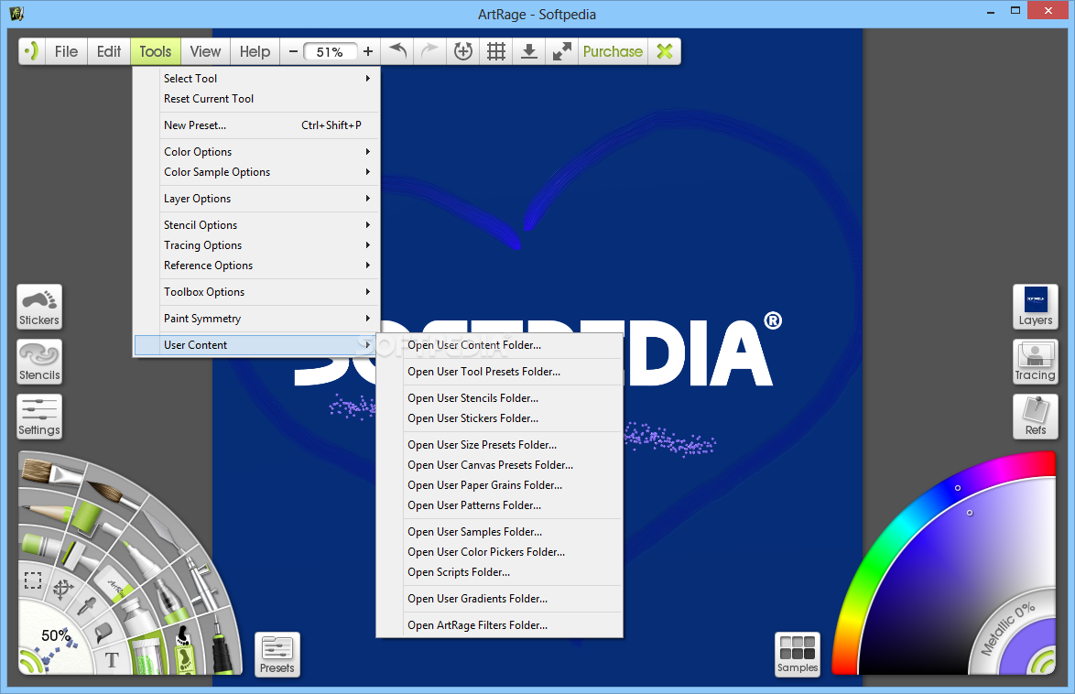Pick the Color Sampler eyedropper tool

click(88, 606)
